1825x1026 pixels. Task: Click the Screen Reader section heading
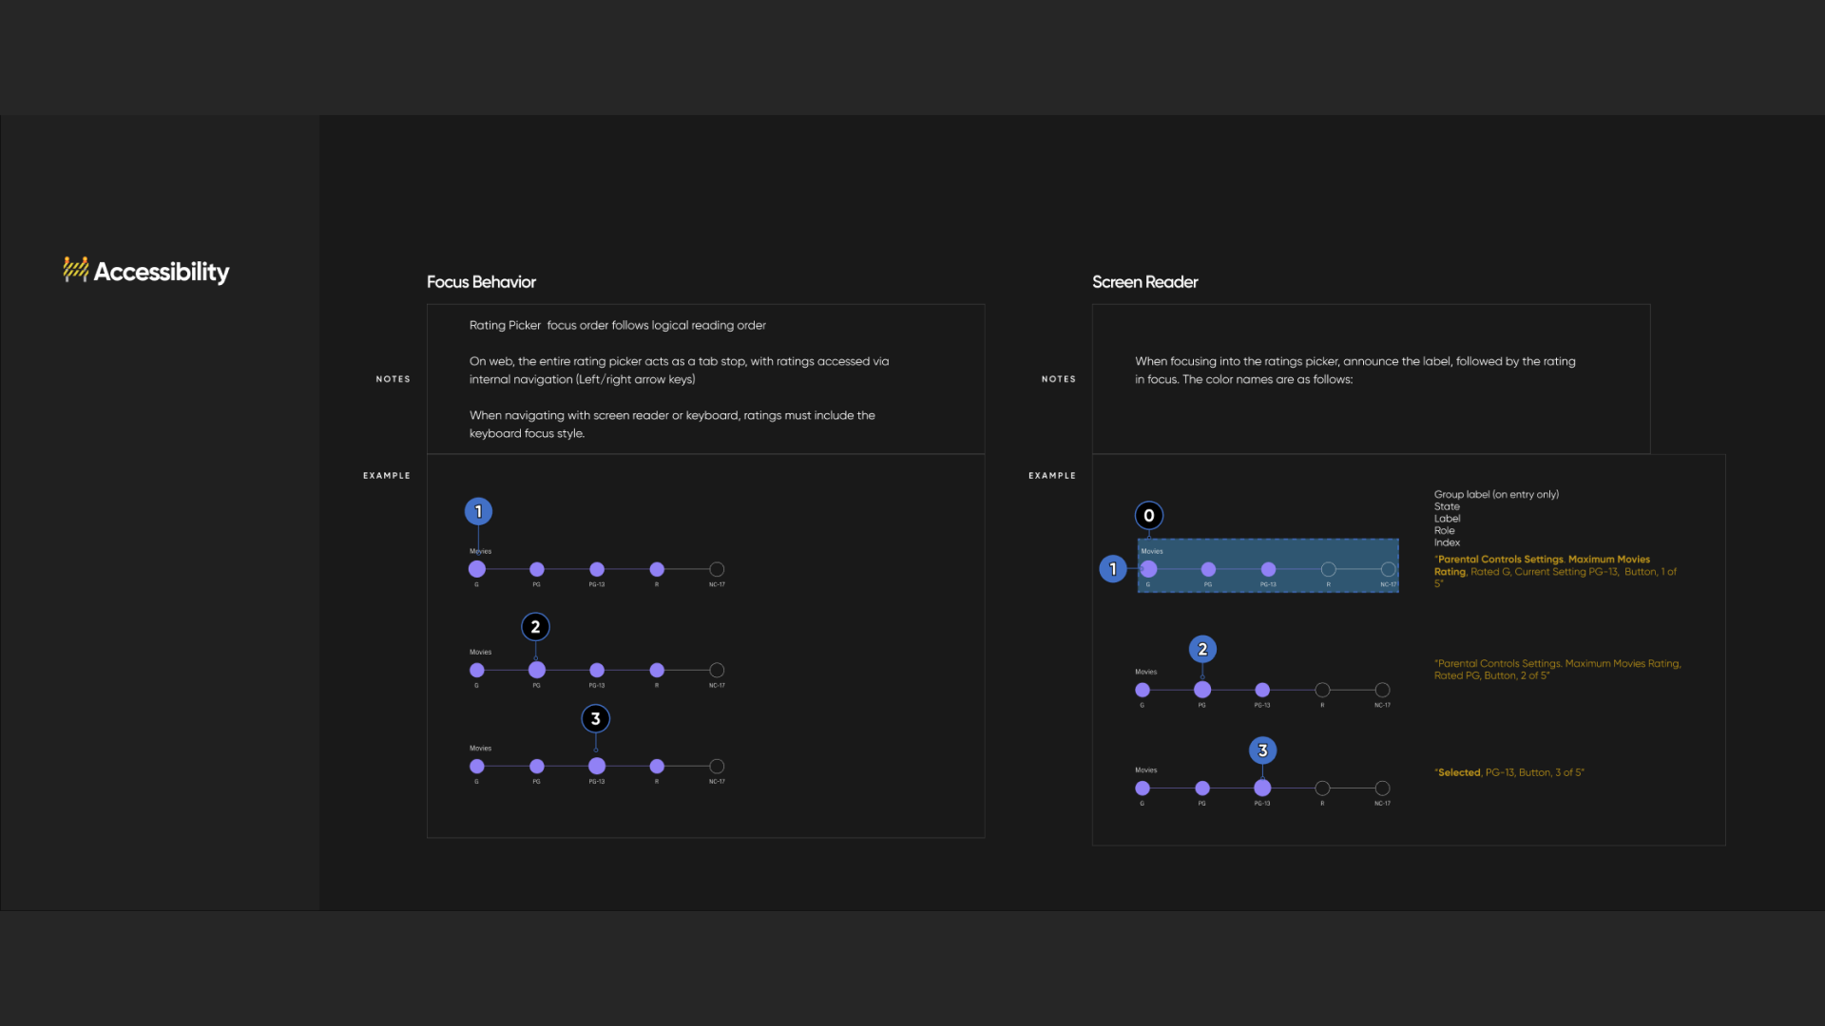pyautogui.click(x=1144, y=282)
